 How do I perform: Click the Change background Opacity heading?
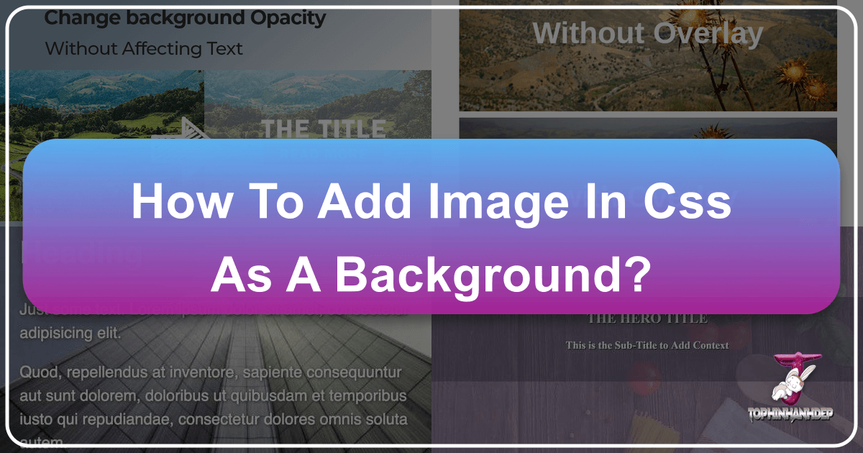(183, 17)
